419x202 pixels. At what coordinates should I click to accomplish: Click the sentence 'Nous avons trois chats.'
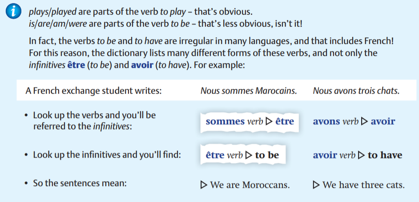(356, 91)
